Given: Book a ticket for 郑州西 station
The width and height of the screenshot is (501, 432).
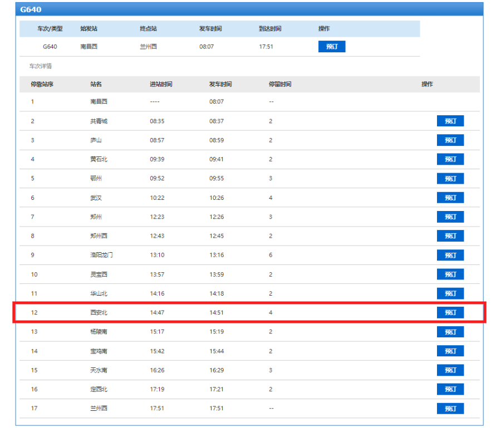Looking at the screenshot, I should (450, 236).
